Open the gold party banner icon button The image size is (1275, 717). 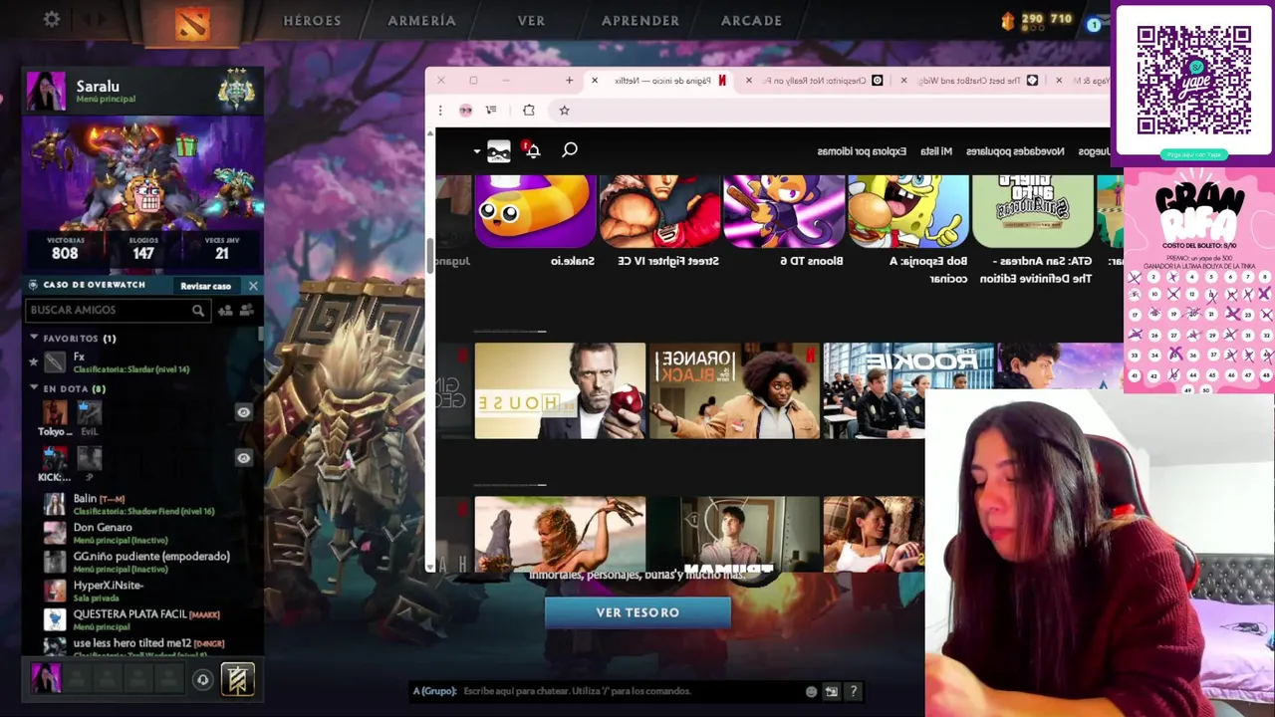(x=237, y=679)
